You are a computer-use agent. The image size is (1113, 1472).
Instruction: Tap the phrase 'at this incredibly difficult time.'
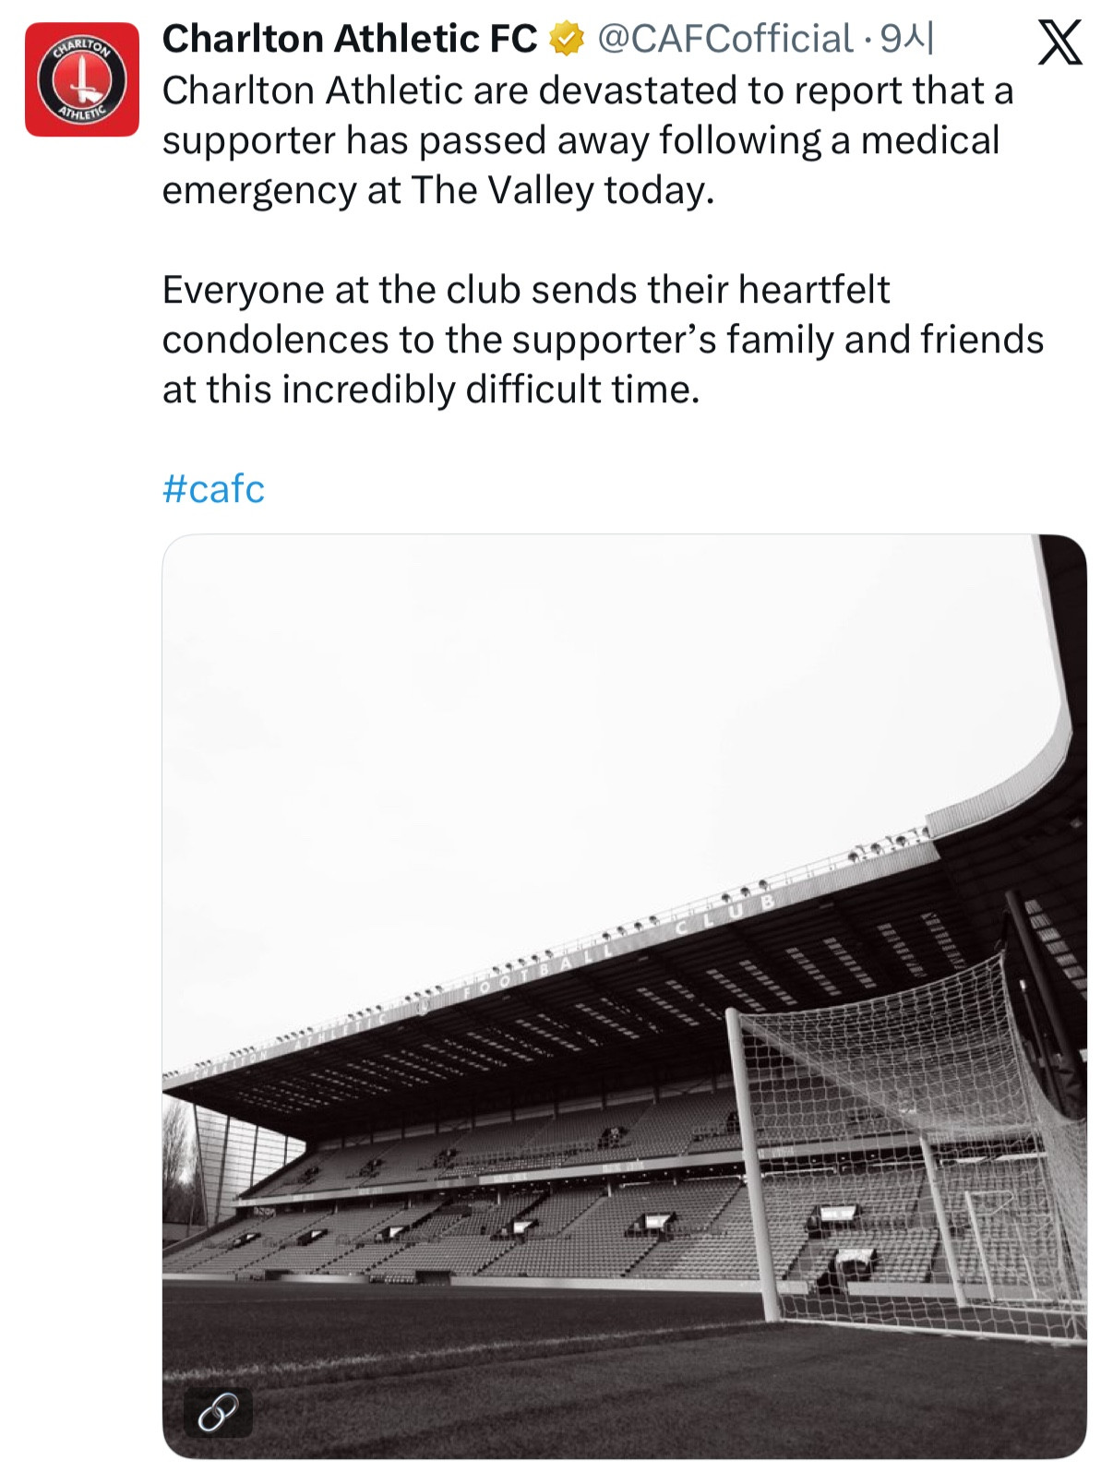pyautogui.click(x=431, y=389)
